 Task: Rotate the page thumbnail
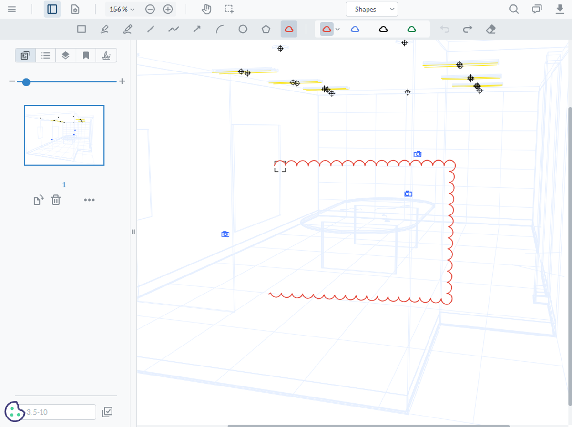coord(39,200)
